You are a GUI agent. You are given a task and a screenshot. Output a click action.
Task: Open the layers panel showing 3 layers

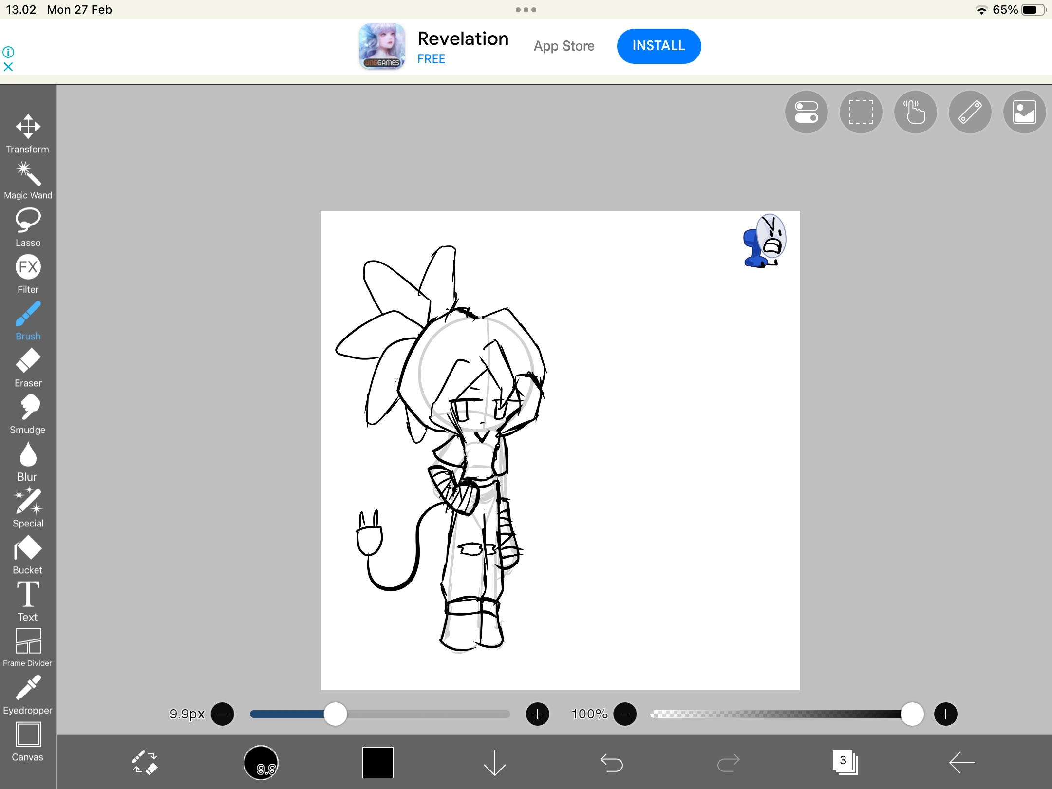(845, 762)
